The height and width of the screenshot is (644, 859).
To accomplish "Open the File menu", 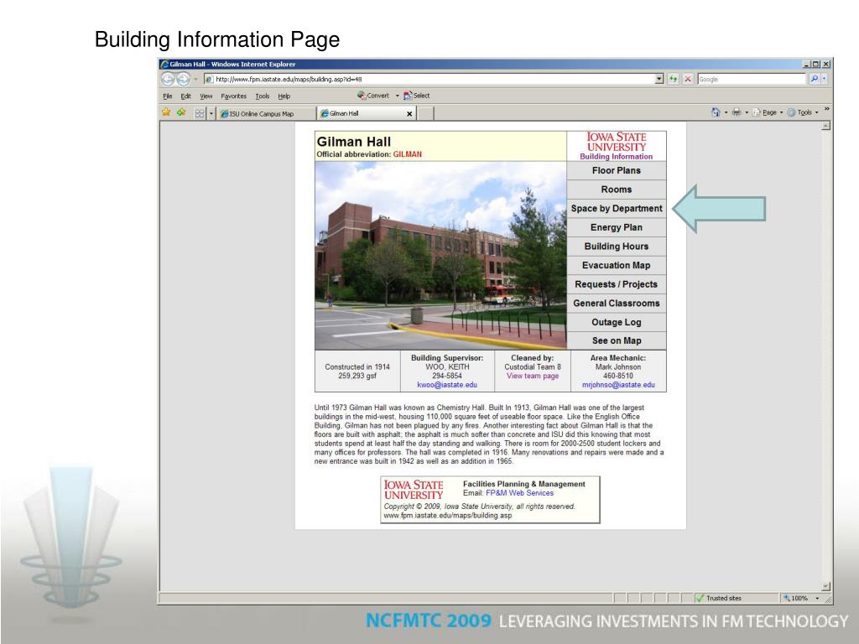I will click(167, 96).
